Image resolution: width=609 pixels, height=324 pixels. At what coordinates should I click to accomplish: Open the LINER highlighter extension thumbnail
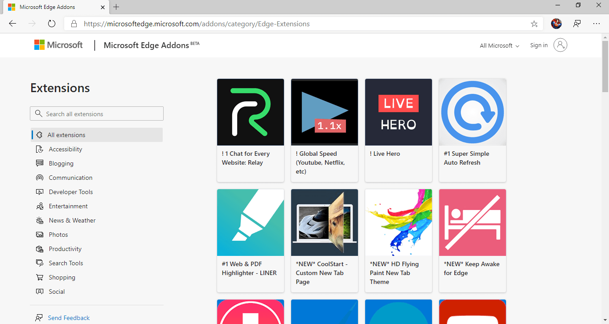(251, 223)
